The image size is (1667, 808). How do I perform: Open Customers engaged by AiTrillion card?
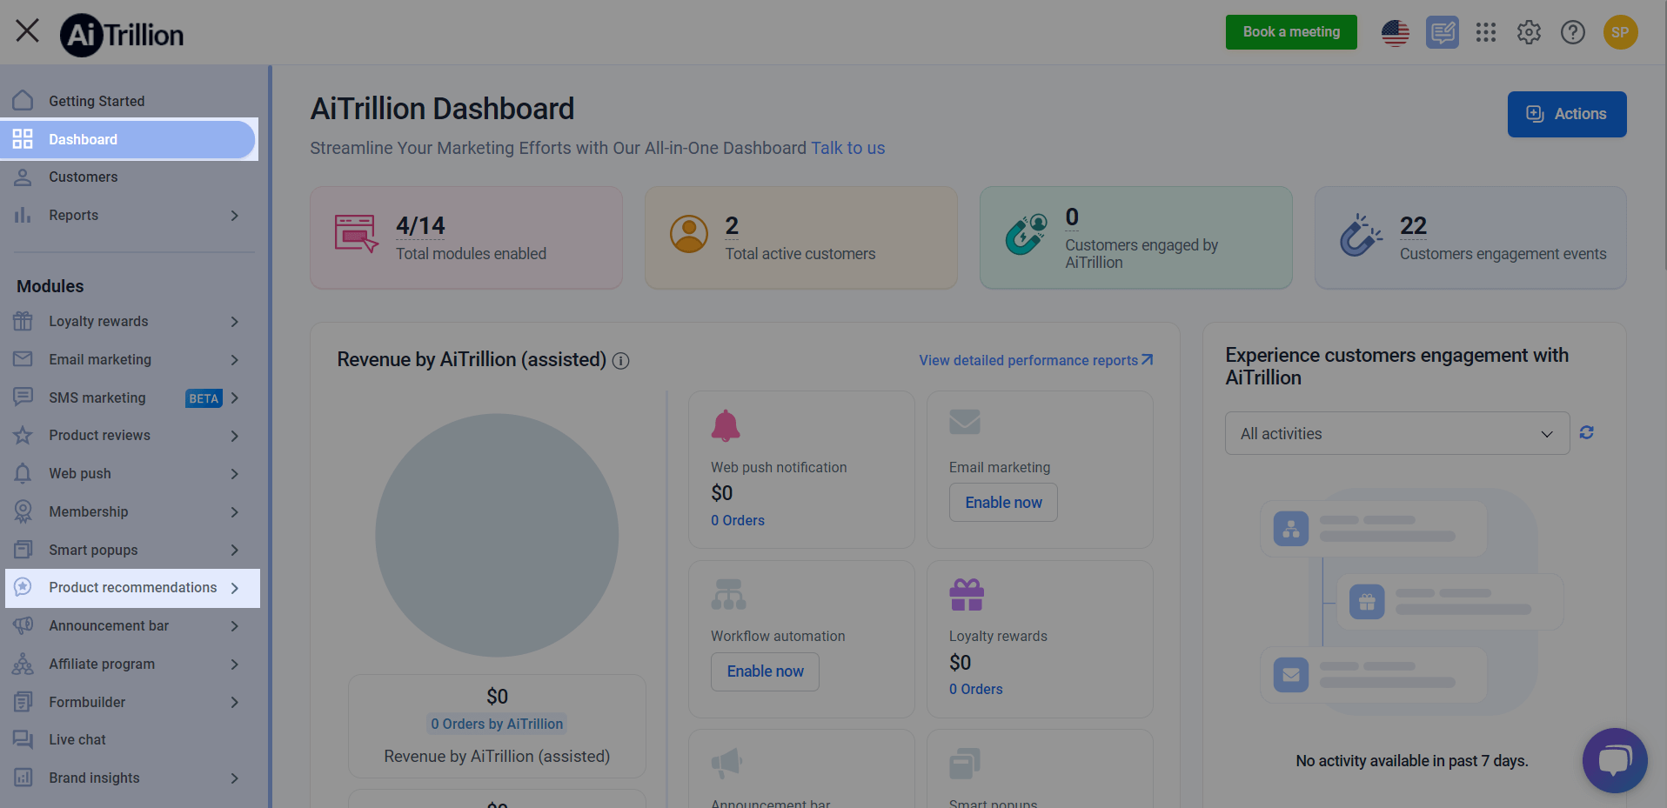click(1135, 237)
